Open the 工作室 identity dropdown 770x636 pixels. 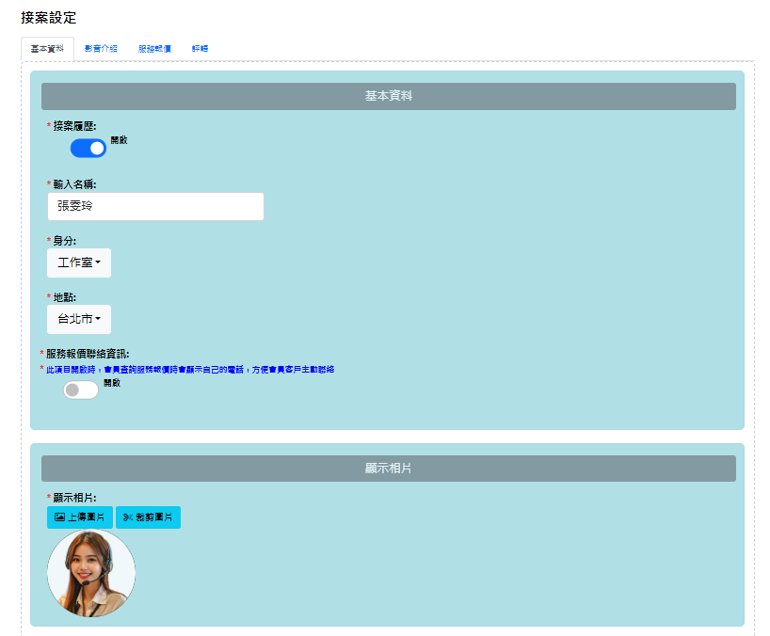tap(79, 262)
